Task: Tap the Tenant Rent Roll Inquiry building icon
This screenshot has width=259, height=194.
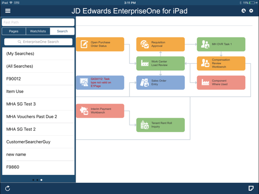Action: click(145, 125)
